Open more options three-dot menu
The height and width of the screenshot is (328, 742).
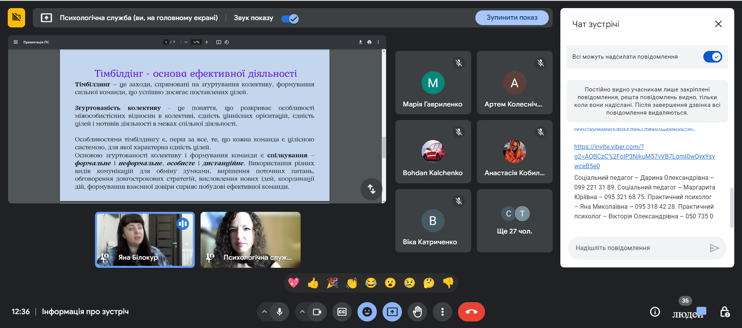tap(442, 312)
